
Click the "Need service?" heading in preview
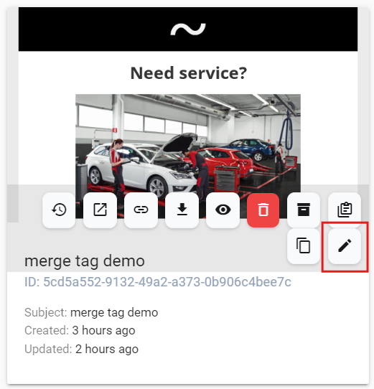tap(189, 73)
